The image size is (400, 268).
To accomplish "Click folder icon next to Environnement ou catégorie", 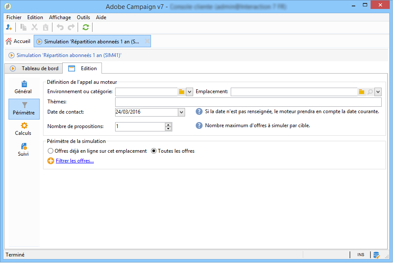I will [x=182, y=92].
